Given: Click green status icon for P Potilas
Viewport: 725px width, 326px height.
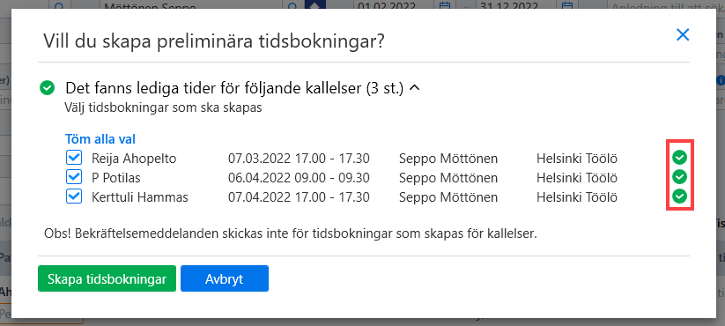Looking at the screenshot, I should click(679, 177).
